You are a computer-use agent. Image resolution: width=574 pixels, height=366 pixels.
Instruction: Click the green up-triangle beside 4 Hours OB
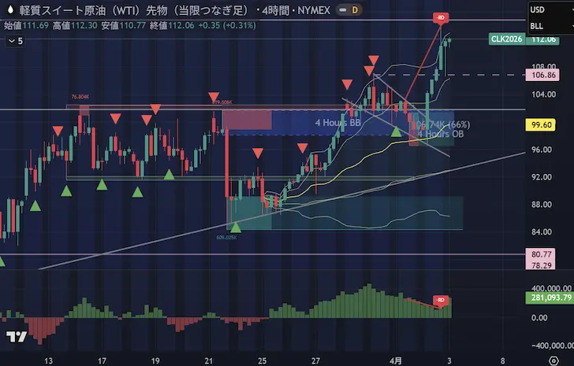pos(396,130)
